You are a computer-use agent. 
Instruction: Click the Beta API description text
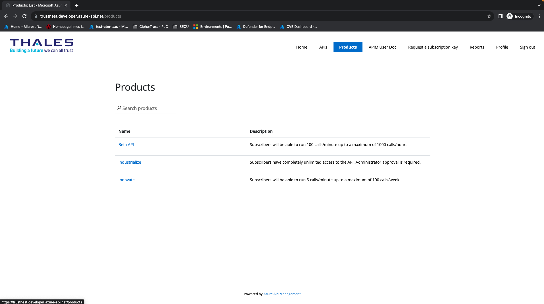329,145
